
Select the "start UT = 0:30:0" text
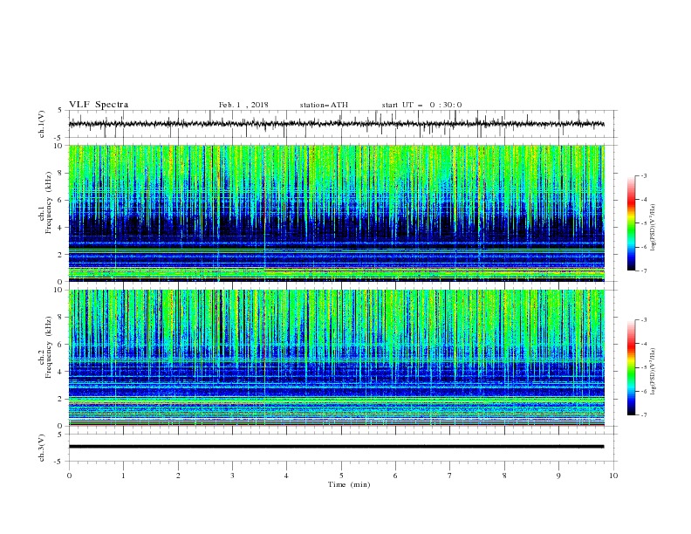(x=421, y=105)
